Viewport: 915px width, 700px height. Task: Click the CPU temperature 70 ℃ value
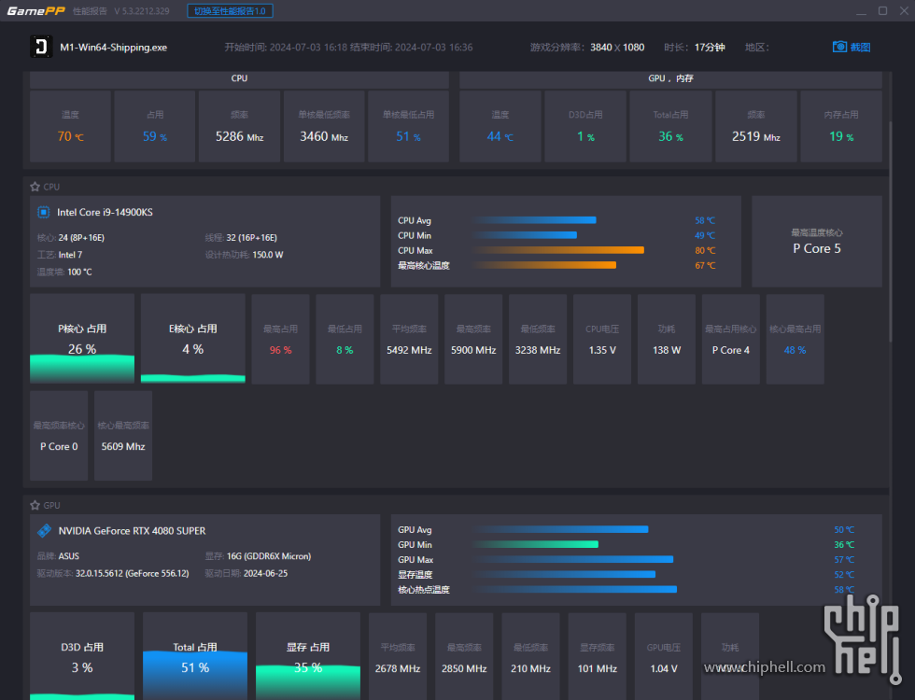click(x=70, y=136)
